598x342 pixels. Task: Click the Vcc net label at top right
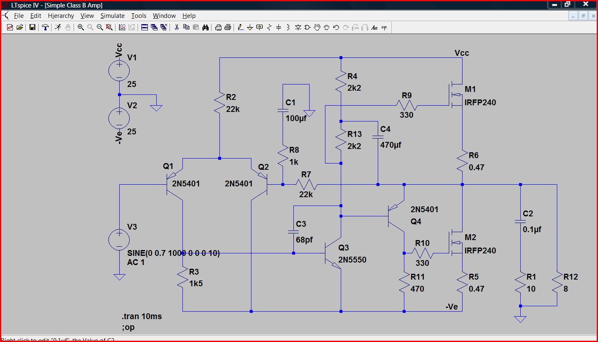[462, 53]
